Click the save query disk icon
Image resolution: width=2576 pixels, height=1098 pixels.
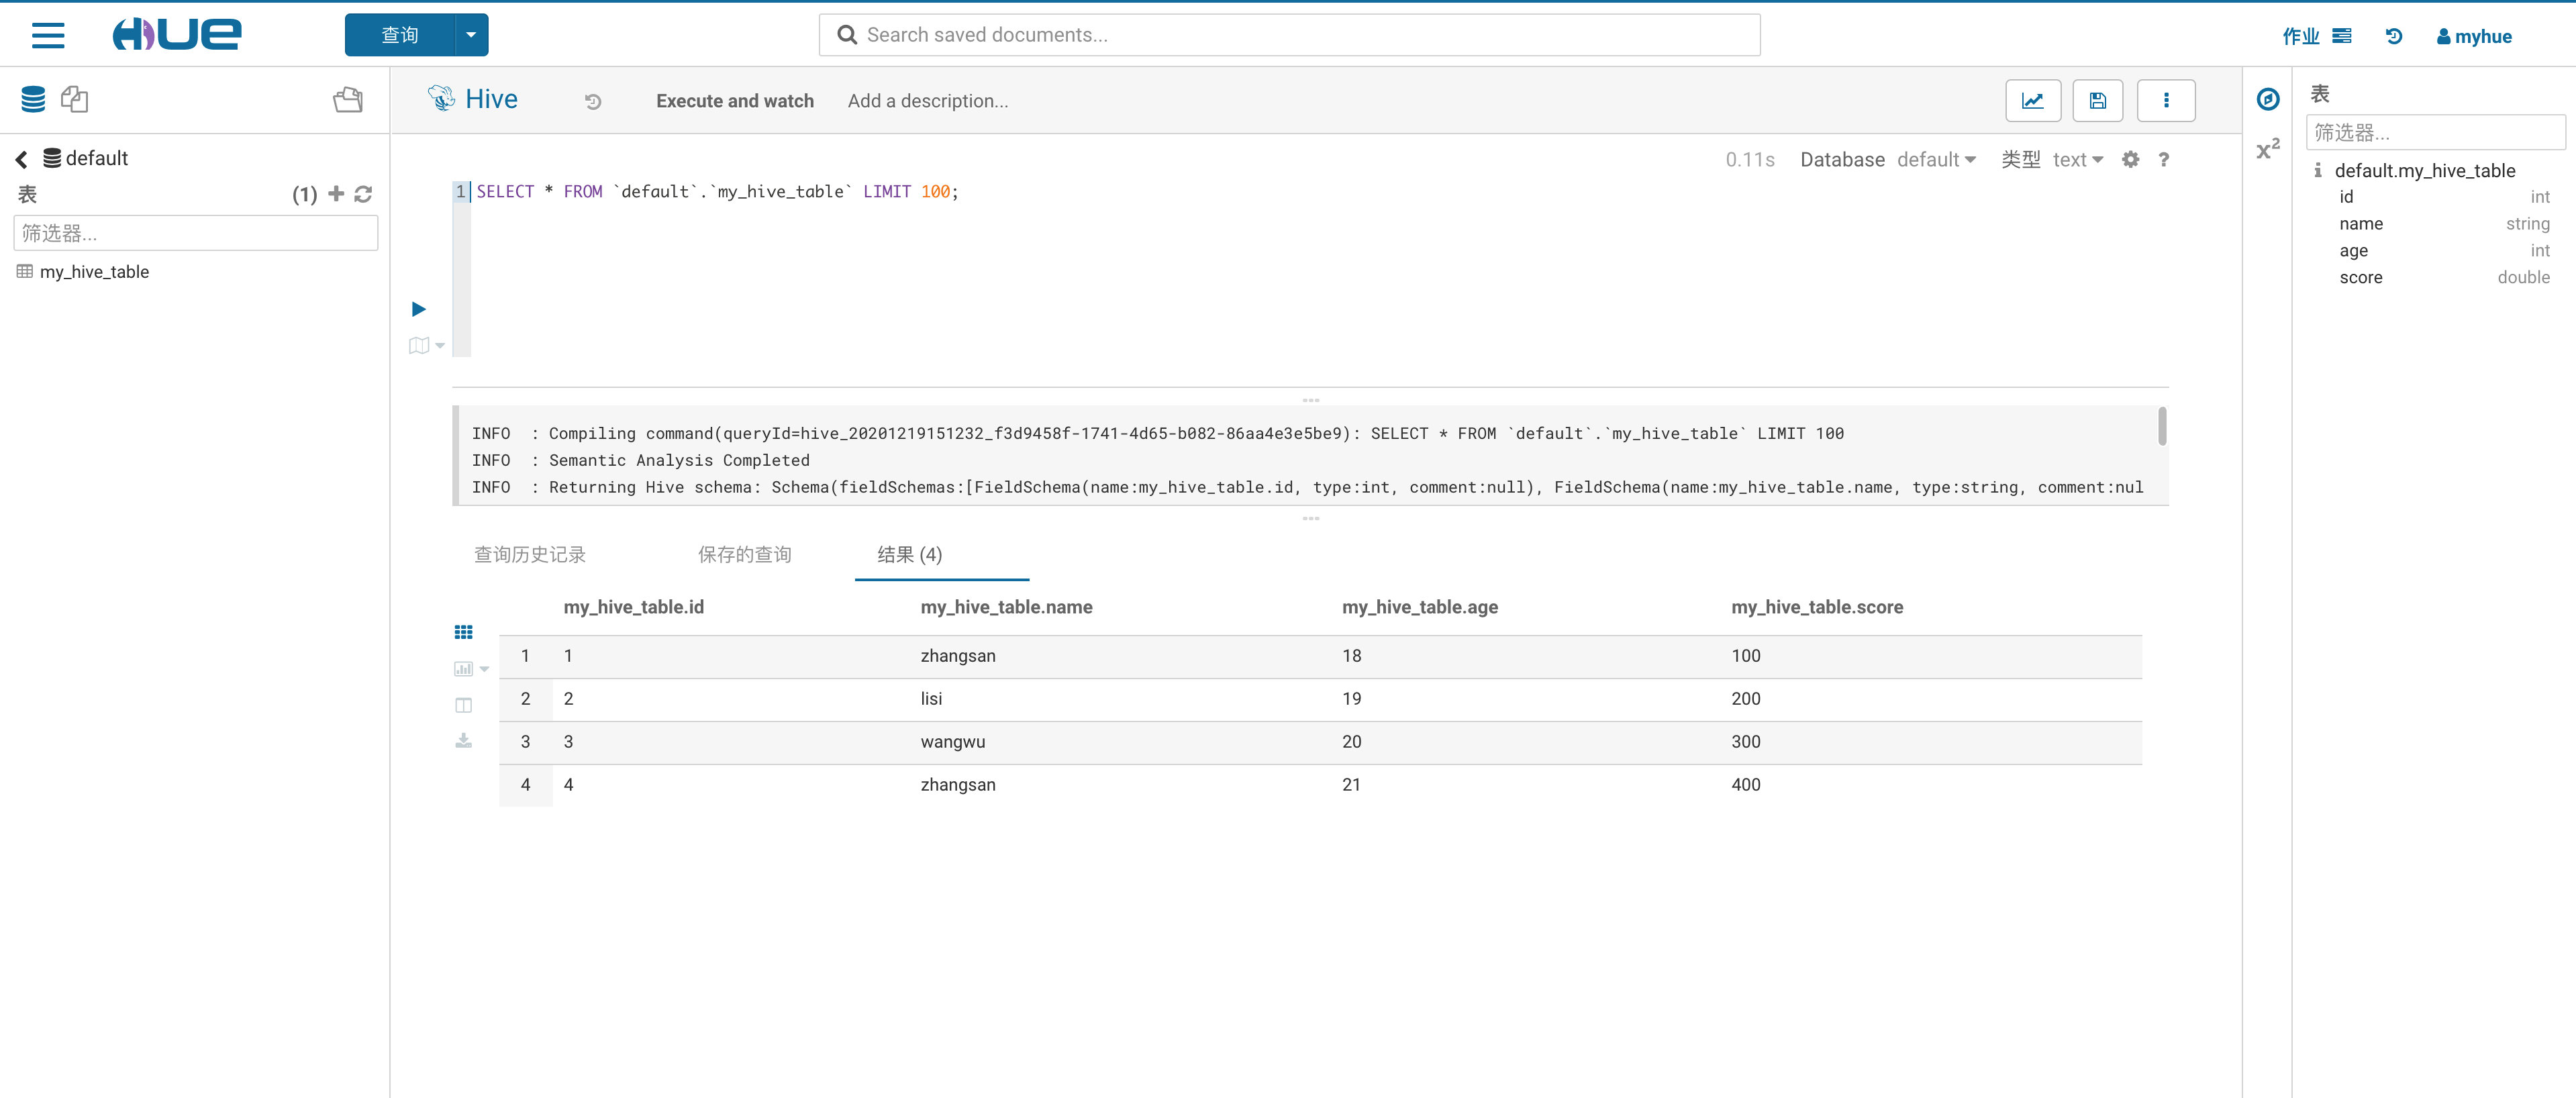[x=2097, y=101]
